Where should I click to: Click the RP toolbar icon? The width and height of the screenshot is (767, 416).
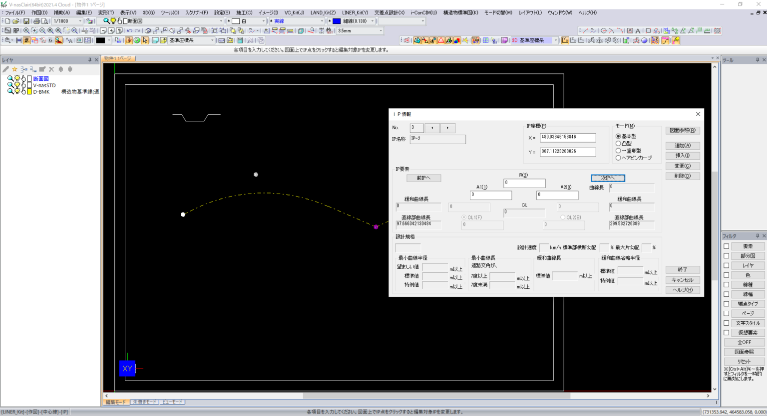coord(16,30)
